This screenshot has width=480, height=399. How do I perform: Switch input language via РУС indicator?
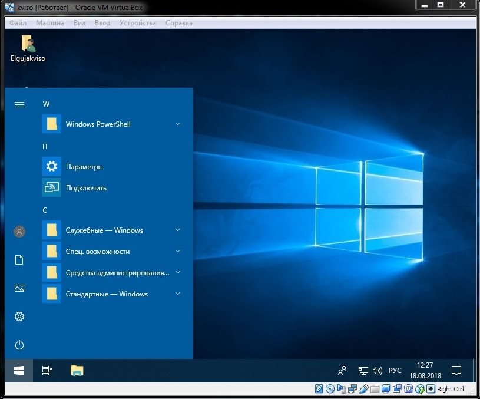point(395,371)
